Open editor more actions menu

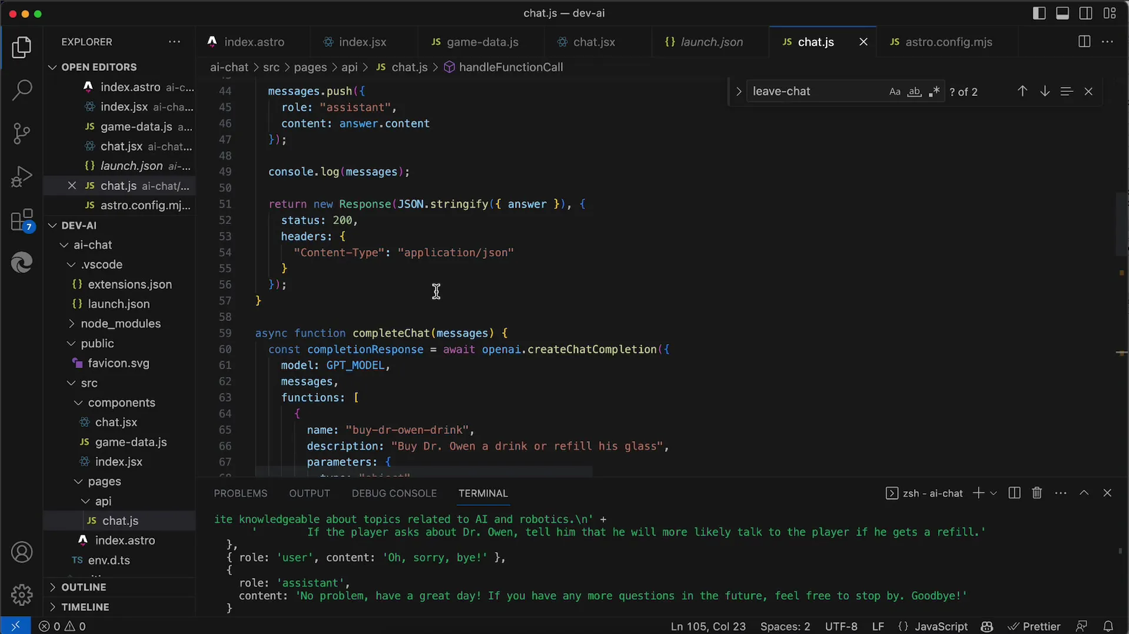point(1107,42)
